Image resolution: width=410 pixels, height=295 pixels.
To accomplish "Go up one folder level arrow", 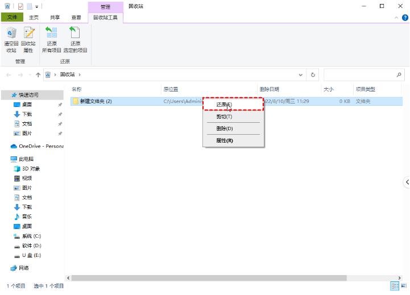I will click(x=38, y=75).
